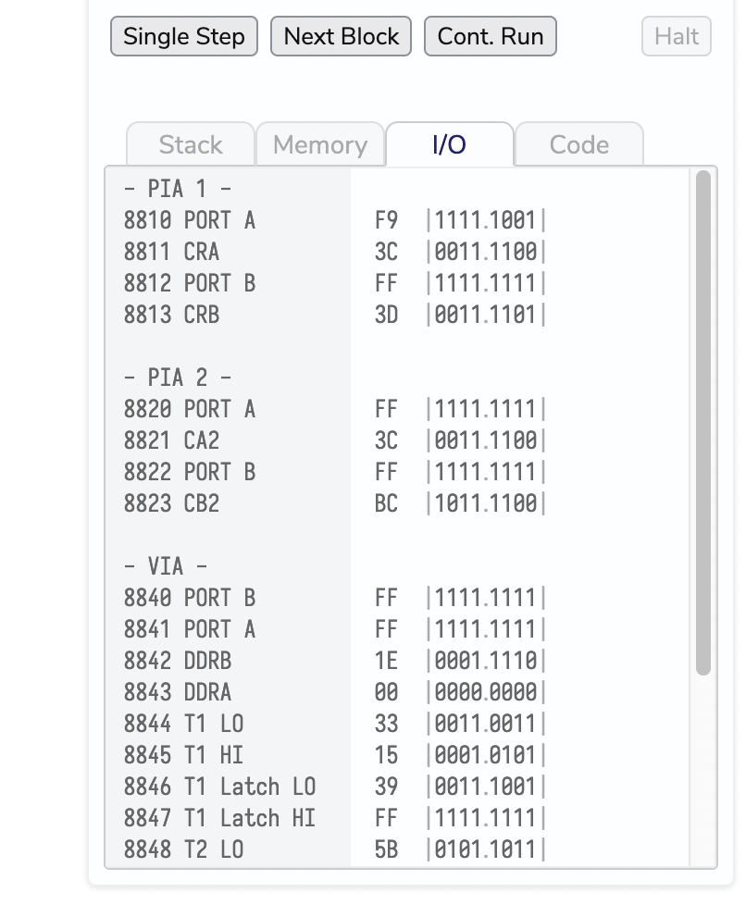
Task: Click the '8847 T1 Latch HI' row label
Action: 219,818
